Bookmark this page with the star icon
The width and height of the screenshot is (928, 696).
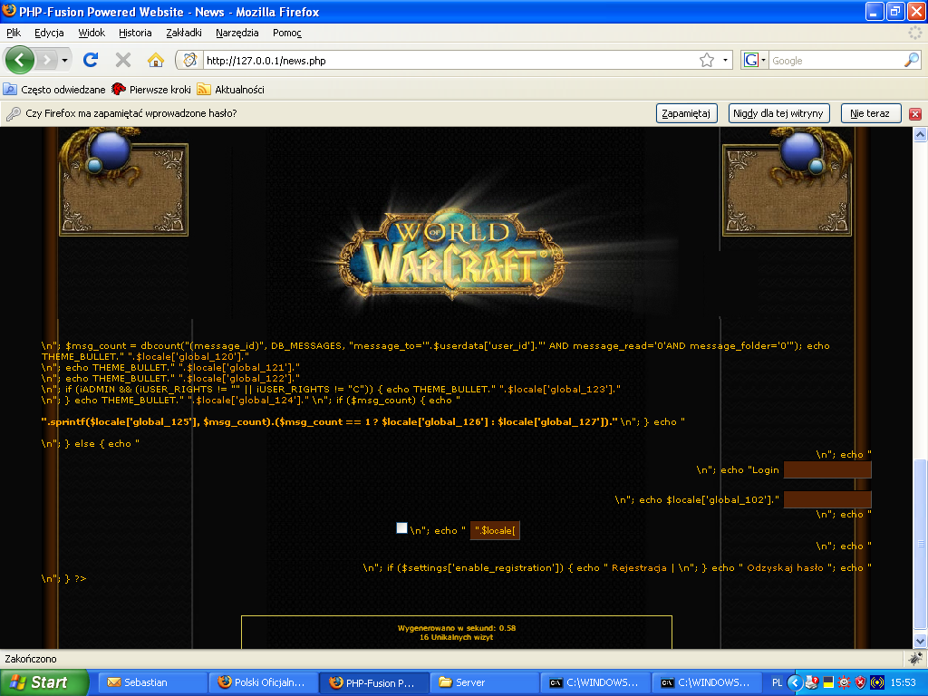click(x=707, y=61)
